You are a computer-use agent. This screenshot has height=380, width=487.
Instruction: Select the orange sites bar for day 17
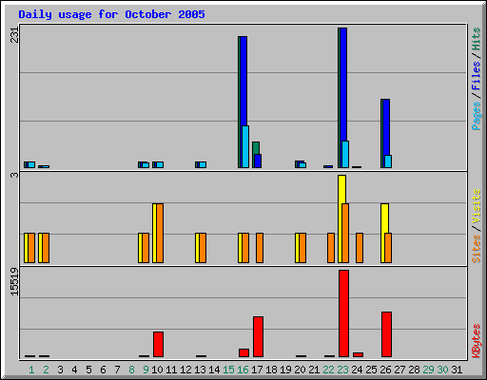tap(260, 248)
